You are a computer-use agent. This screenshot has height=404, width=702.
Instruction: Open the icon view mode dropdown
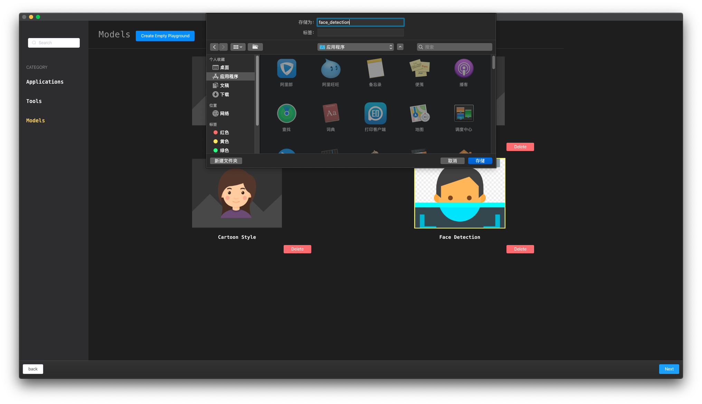(x=238, y=47)
